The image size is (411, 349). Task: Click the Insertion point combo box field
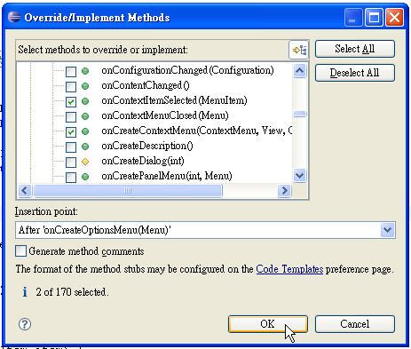click(205, 230)
